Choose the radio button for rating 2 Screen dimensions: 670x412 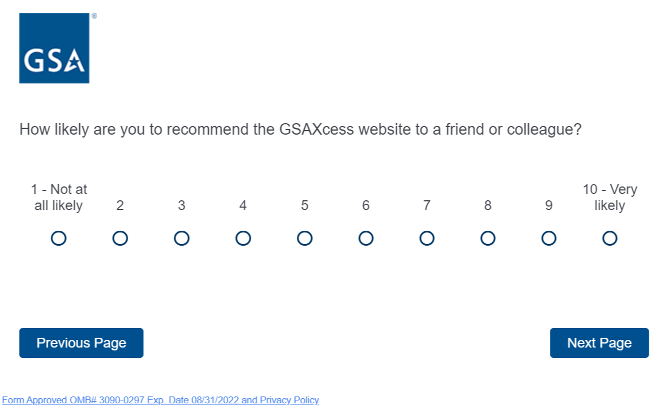point(120,238)
